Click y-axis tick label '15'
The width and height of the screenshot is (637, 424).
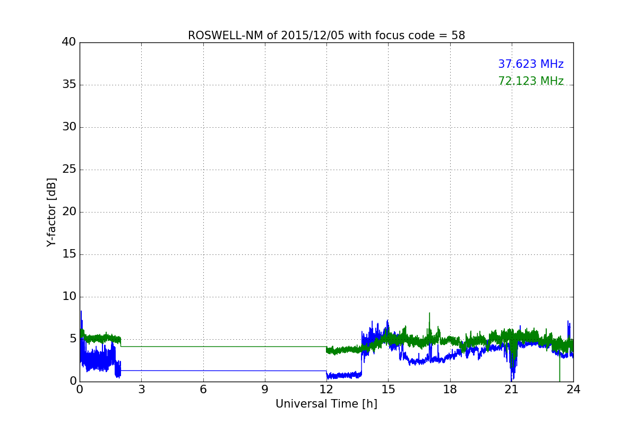(x=70, y=254)
